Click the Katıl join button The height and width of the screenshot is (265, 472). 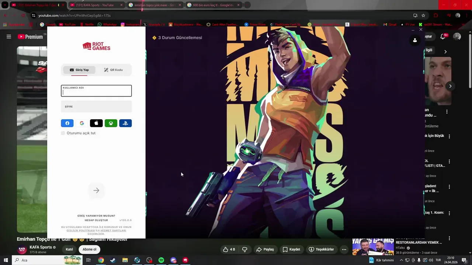tap(69, 249)
